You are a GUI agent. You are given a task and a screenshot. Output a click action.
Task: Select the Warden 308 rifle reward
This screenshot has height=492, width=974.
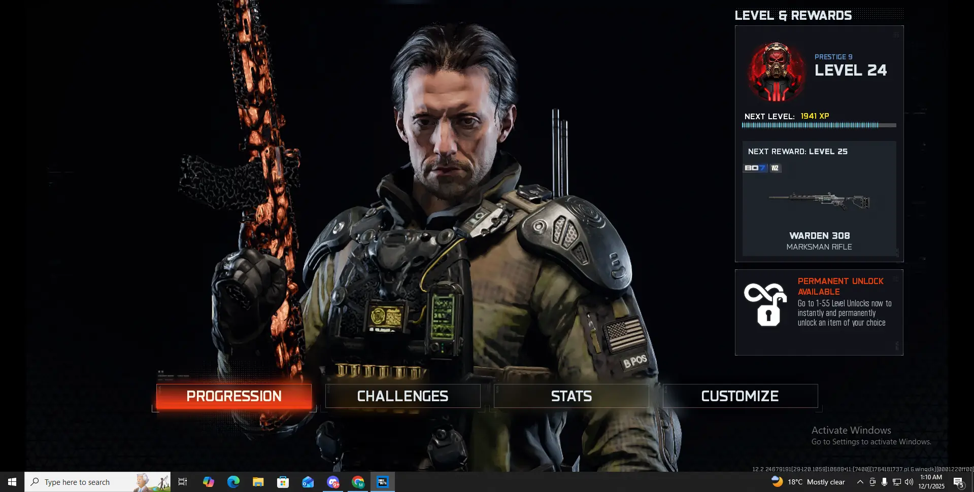coord(819,202)
